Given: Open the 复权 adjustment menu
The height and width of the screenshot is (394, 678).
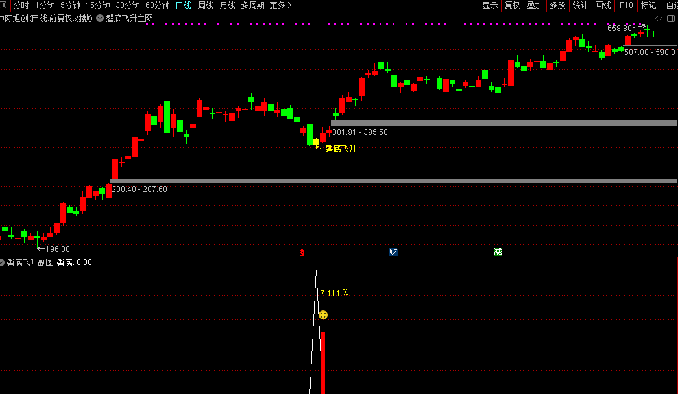Looking at the screenshot, I should click(x=513, y=5).
